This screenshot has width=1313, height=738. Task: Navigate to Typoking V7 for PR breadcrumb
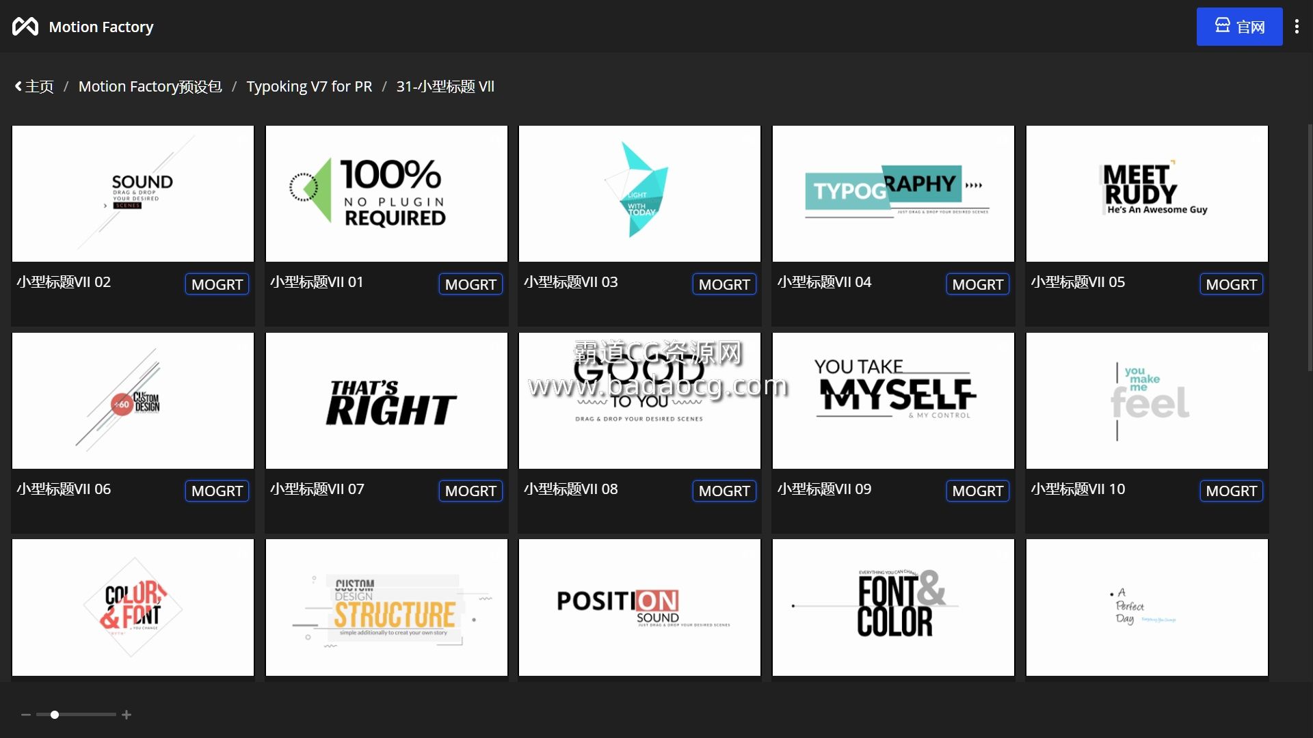click(x=309, y=87)
